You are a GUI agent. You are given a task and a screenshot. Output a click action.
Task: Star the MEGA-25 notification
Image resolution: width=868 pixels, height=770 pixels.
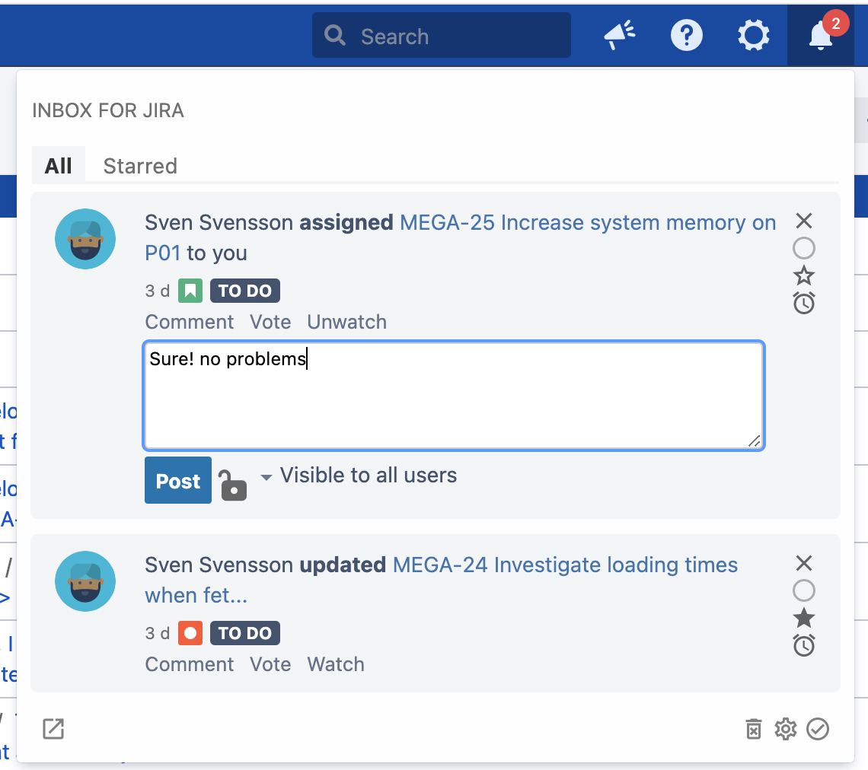[x=804, y=275]
